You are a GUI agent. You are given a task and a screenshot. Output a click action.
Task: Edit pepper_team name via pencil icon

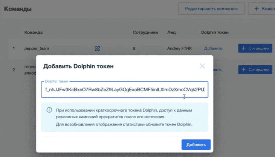coord(97,48)
